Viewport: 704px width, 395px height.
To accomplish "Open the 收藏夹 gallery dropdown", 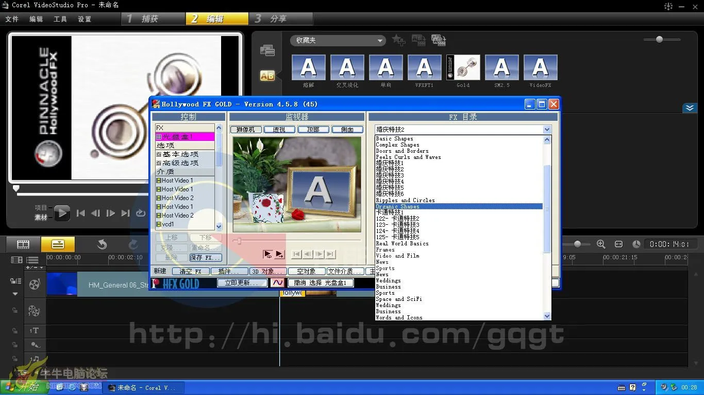I will point(338,40).
